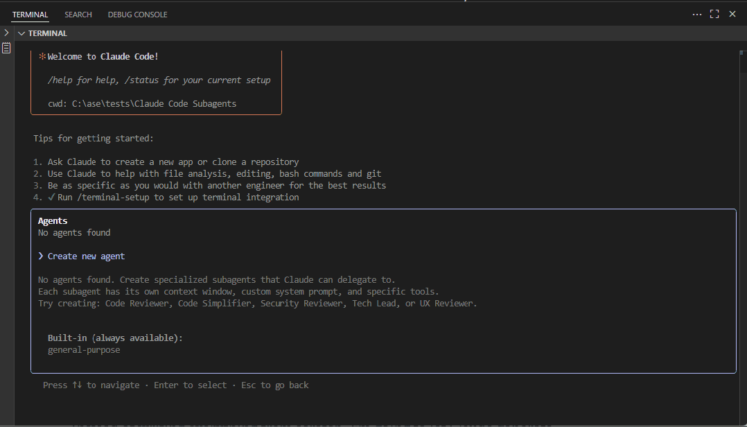Click the orange asterisk Claude logo

coord(42,57)
